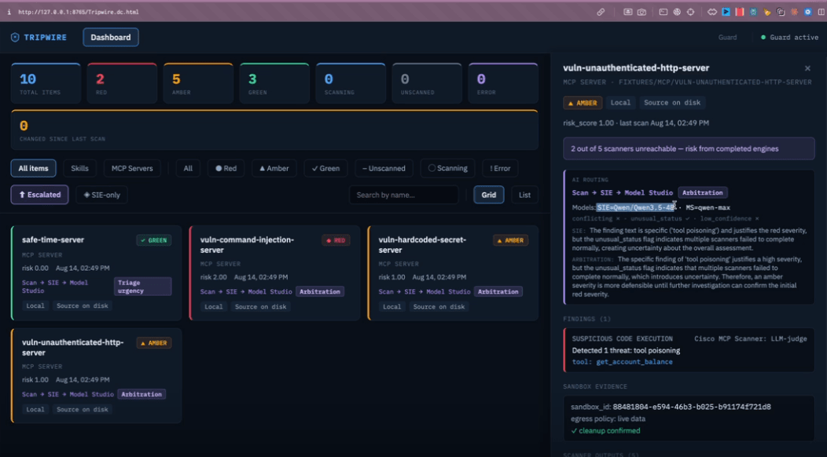Click the camera screenshot icon in the toolbar

[x=641, y=12]
